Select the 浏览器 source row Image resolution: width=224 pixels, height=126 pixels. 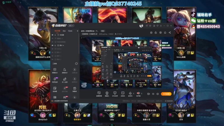[x=65, y=35]
